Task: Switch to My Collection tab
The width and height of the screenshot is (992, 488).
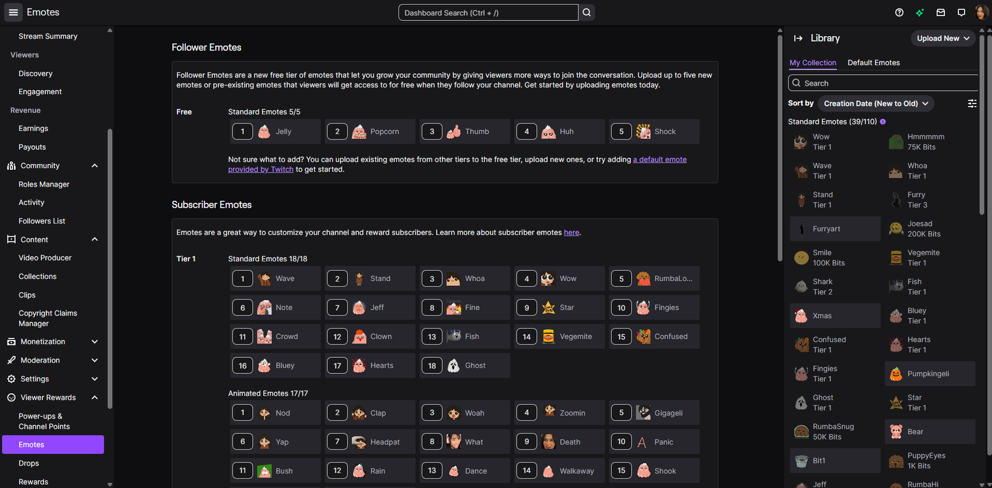Action: coord(812,63)
